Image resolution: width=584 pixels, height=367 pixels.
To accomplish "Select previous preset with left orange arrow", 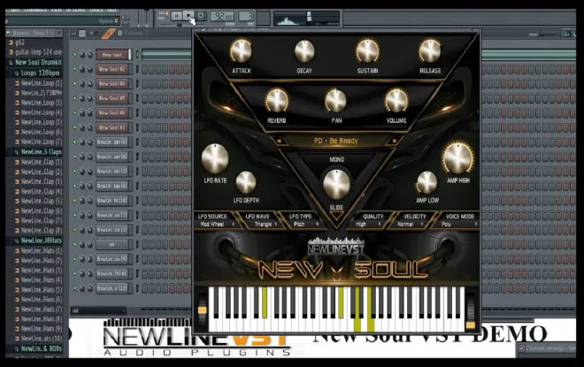I will tap(279, 141).
